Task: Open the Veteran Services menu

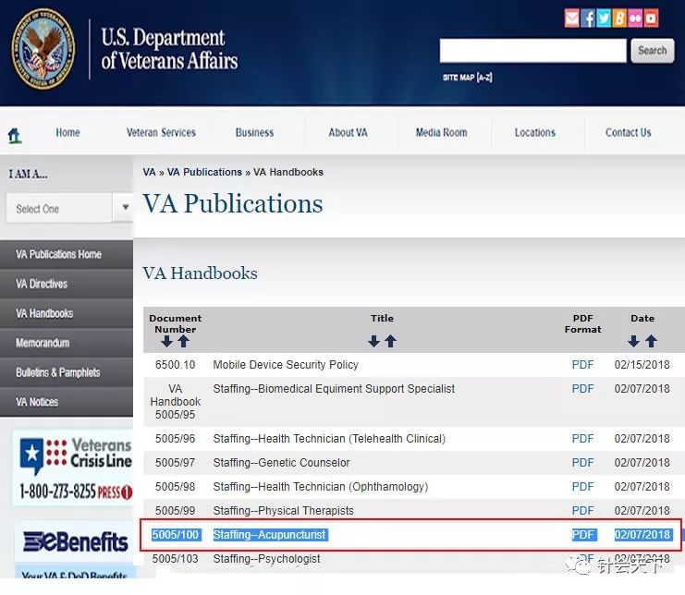Action: point(161,132)
